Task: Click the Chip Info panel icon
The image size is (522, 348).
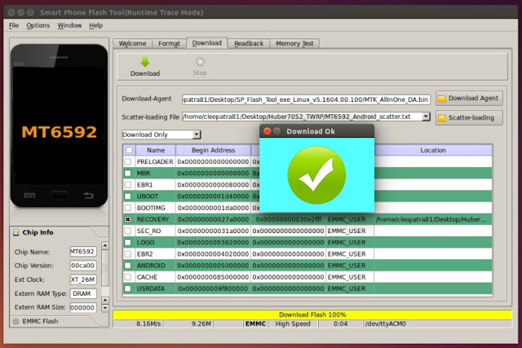Action: point(16,232)
